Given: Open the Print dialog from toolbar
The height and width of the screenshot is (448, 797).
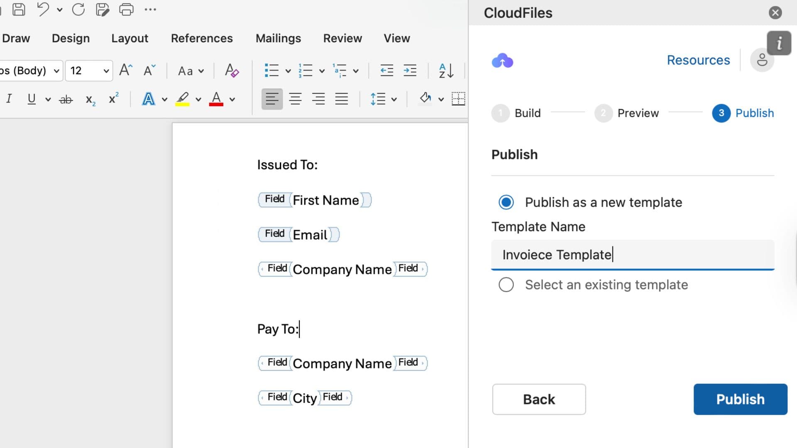Looking at the screenshot, I should [x=126, y=9].
